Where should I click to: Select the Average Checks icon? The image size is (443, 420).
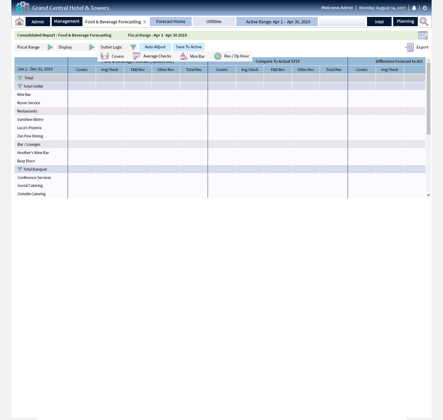[x=137, y=56]
